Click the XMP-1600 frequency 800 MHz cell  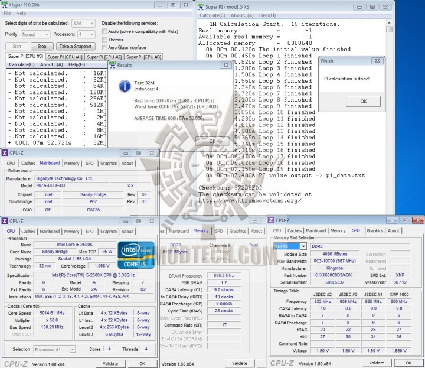(x=398, y=302)
